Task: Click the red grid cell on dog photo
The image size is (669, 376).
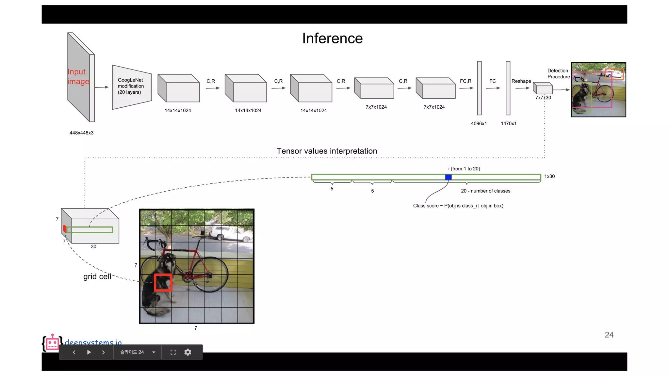Action: click(163, 282)
